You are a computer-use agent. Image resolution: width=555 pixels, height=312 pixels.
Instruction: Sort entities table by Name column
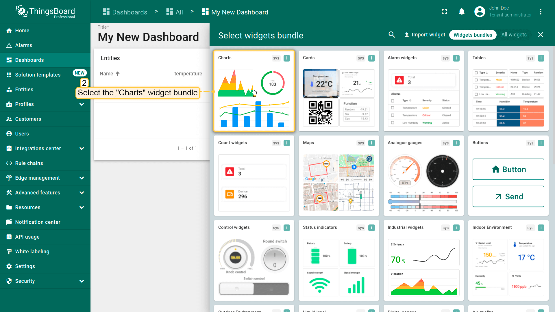click(110, 74)
